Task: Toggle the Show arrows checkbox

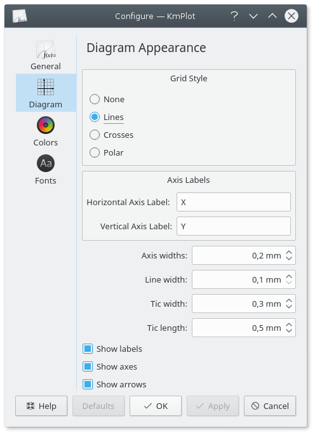Action: [x=88, y=384]
